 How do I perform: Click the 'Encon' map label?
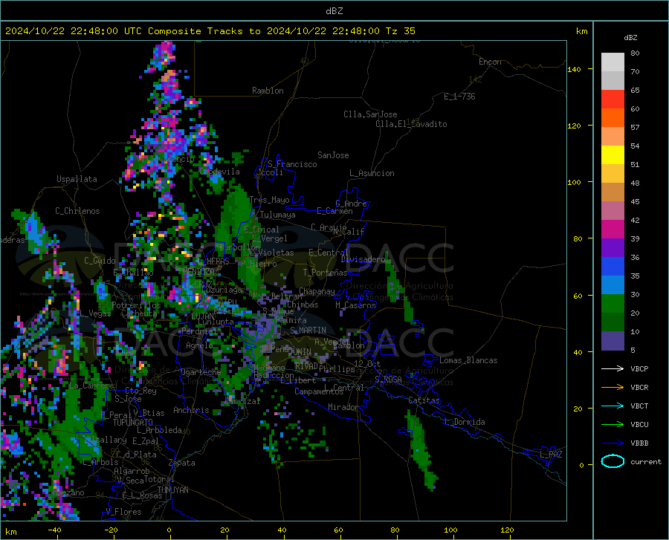(490, 62)
